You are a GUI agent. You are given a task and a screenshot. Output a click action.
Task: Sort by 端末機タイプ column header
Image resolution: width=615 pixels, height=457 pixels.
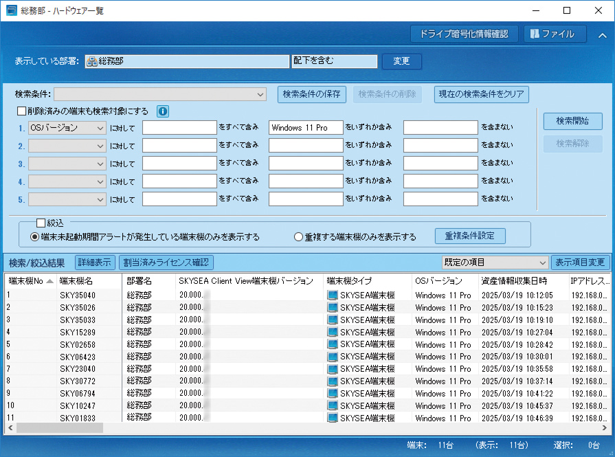(368, 281)
